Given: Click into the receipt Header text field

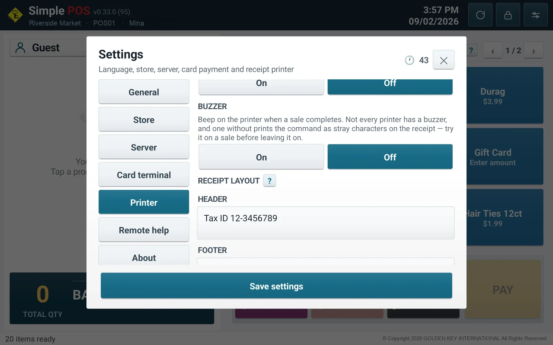Looking at the screenshot, I should coord(326,223).
